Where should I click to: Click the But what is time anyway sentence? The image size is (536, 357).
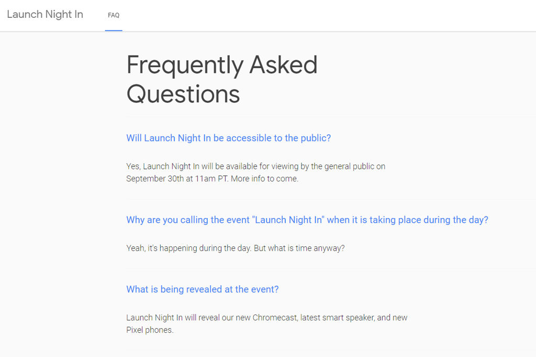pos(299,248)
